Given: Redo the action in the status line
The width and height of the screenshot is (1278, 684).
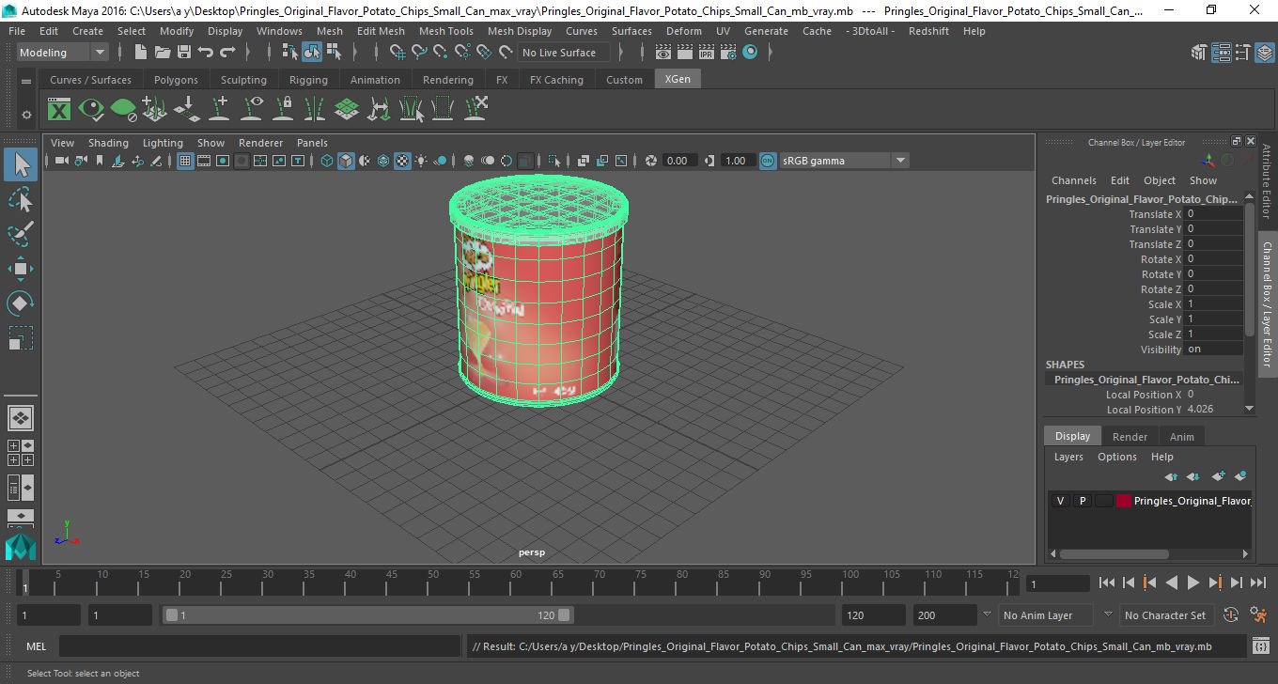Looking at the screenshot, I should pyautogui.click(x=227, y=53).
